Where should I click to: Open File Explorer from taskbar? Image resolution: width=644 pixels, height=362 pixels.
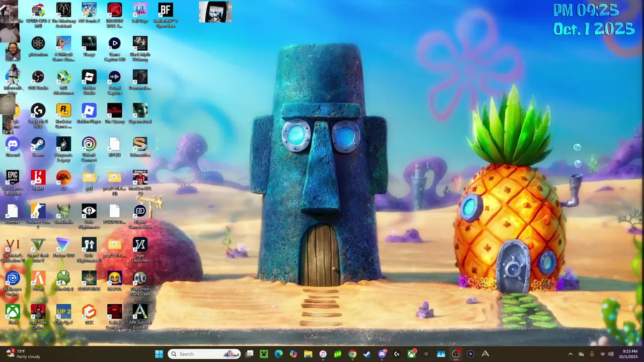tap(308, 354)
